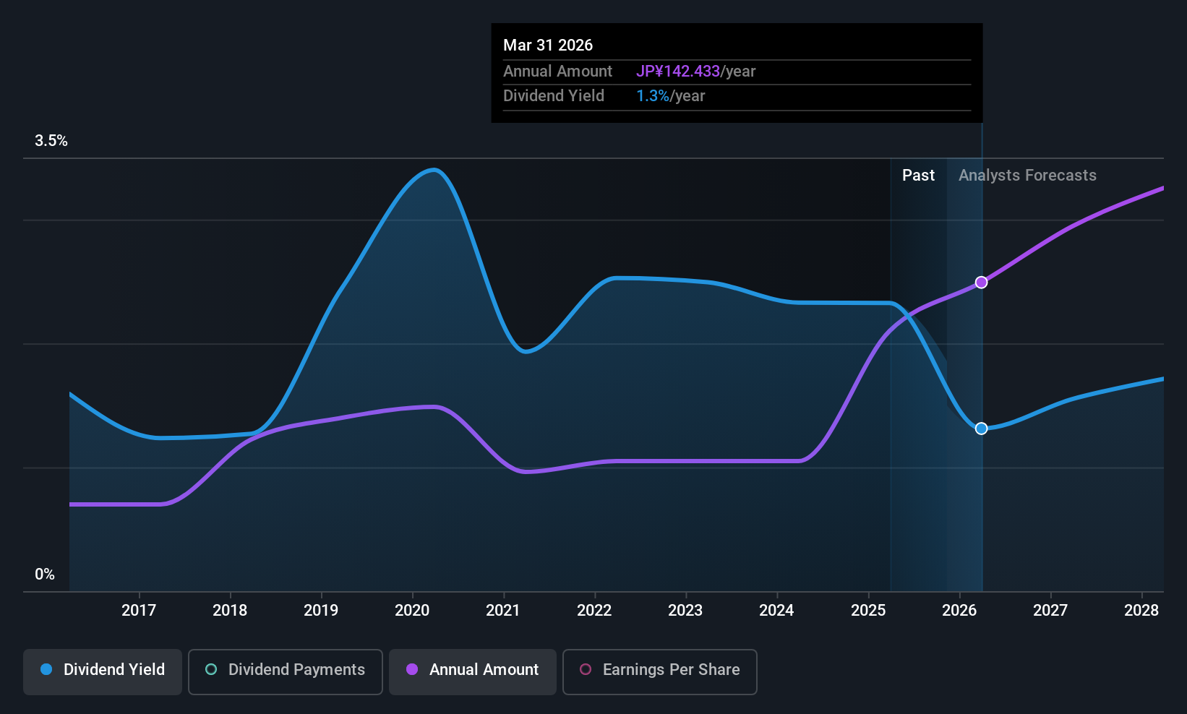
Task: Click the JP¥142.433 annual amount value
Action: click(x=677, y=72)
